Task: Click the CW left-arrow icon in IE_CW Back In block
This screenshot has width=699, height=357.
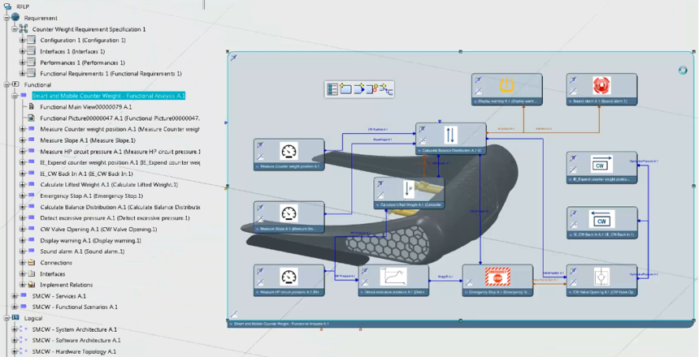Action: point(601,219)
